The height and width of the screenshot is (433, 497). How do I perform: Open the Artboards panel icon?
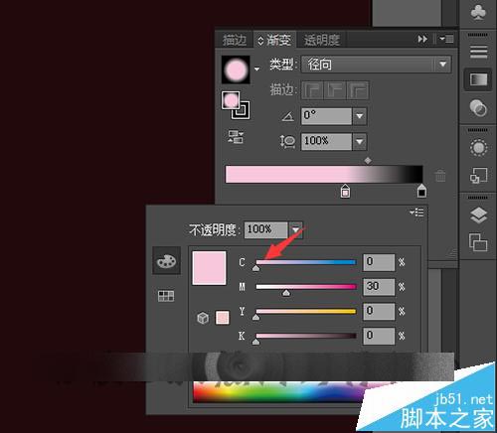click(x=478, y=241)
